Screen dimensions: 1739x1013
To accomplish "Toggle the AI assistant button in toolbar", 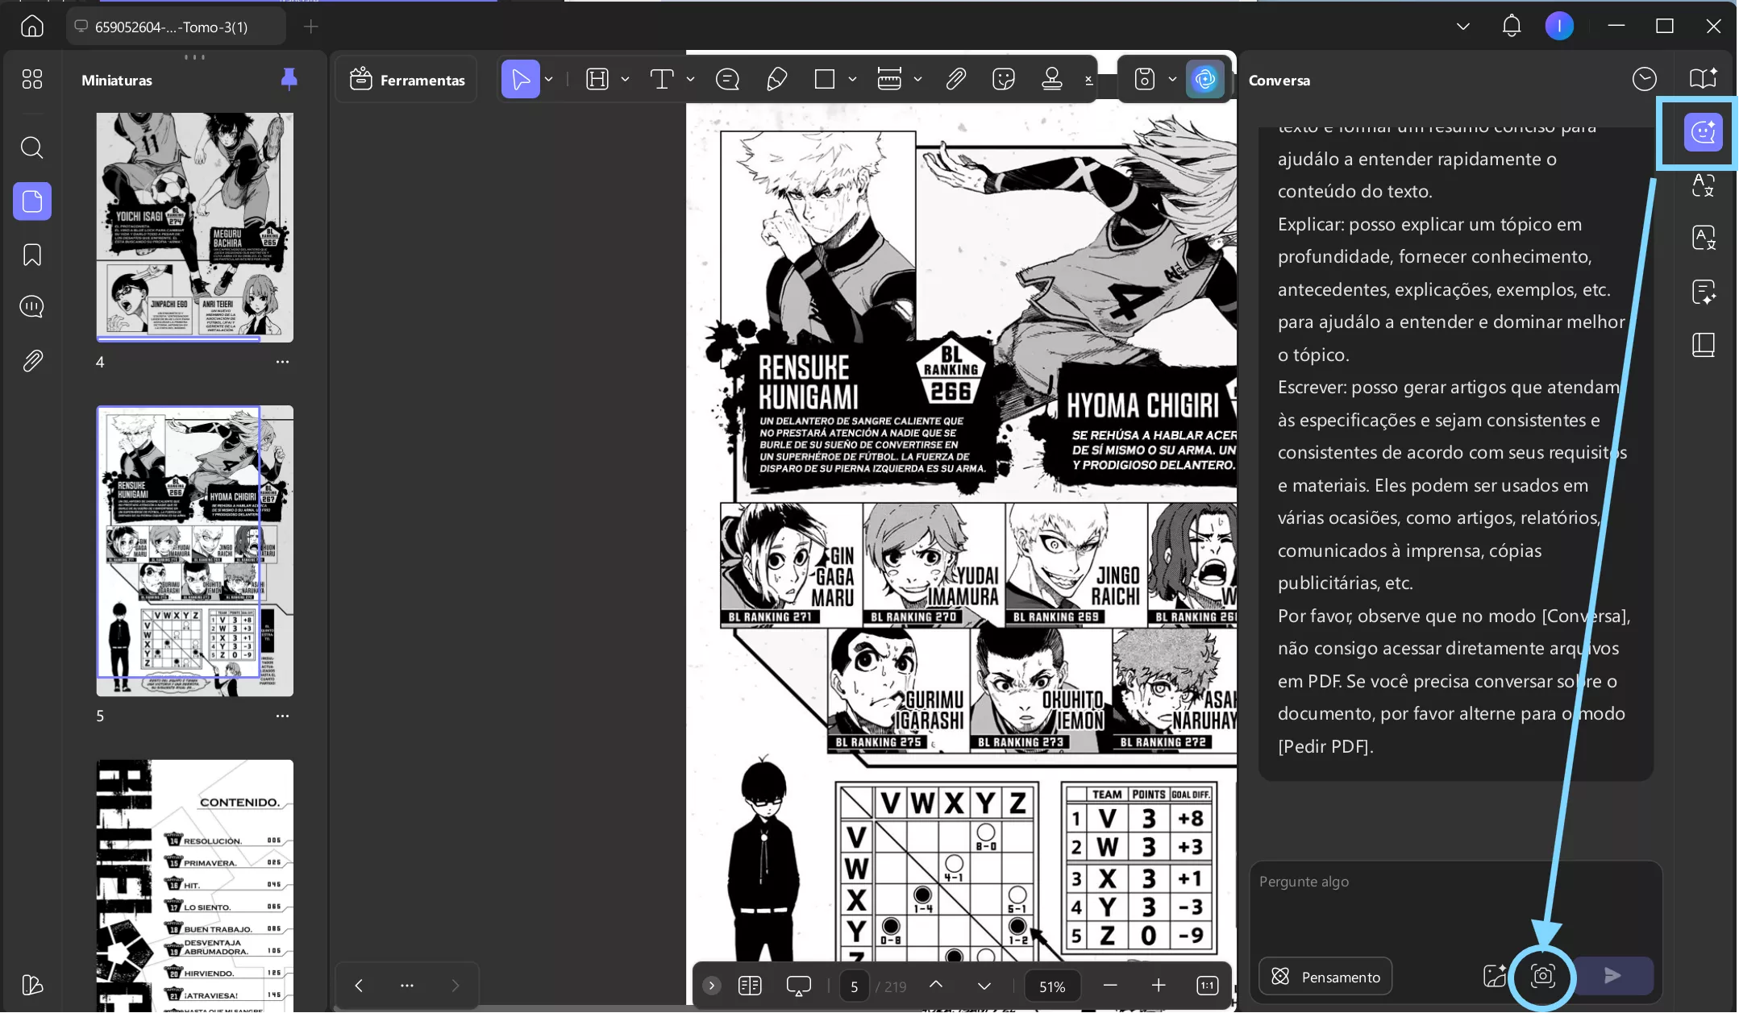I will 1204,79.
